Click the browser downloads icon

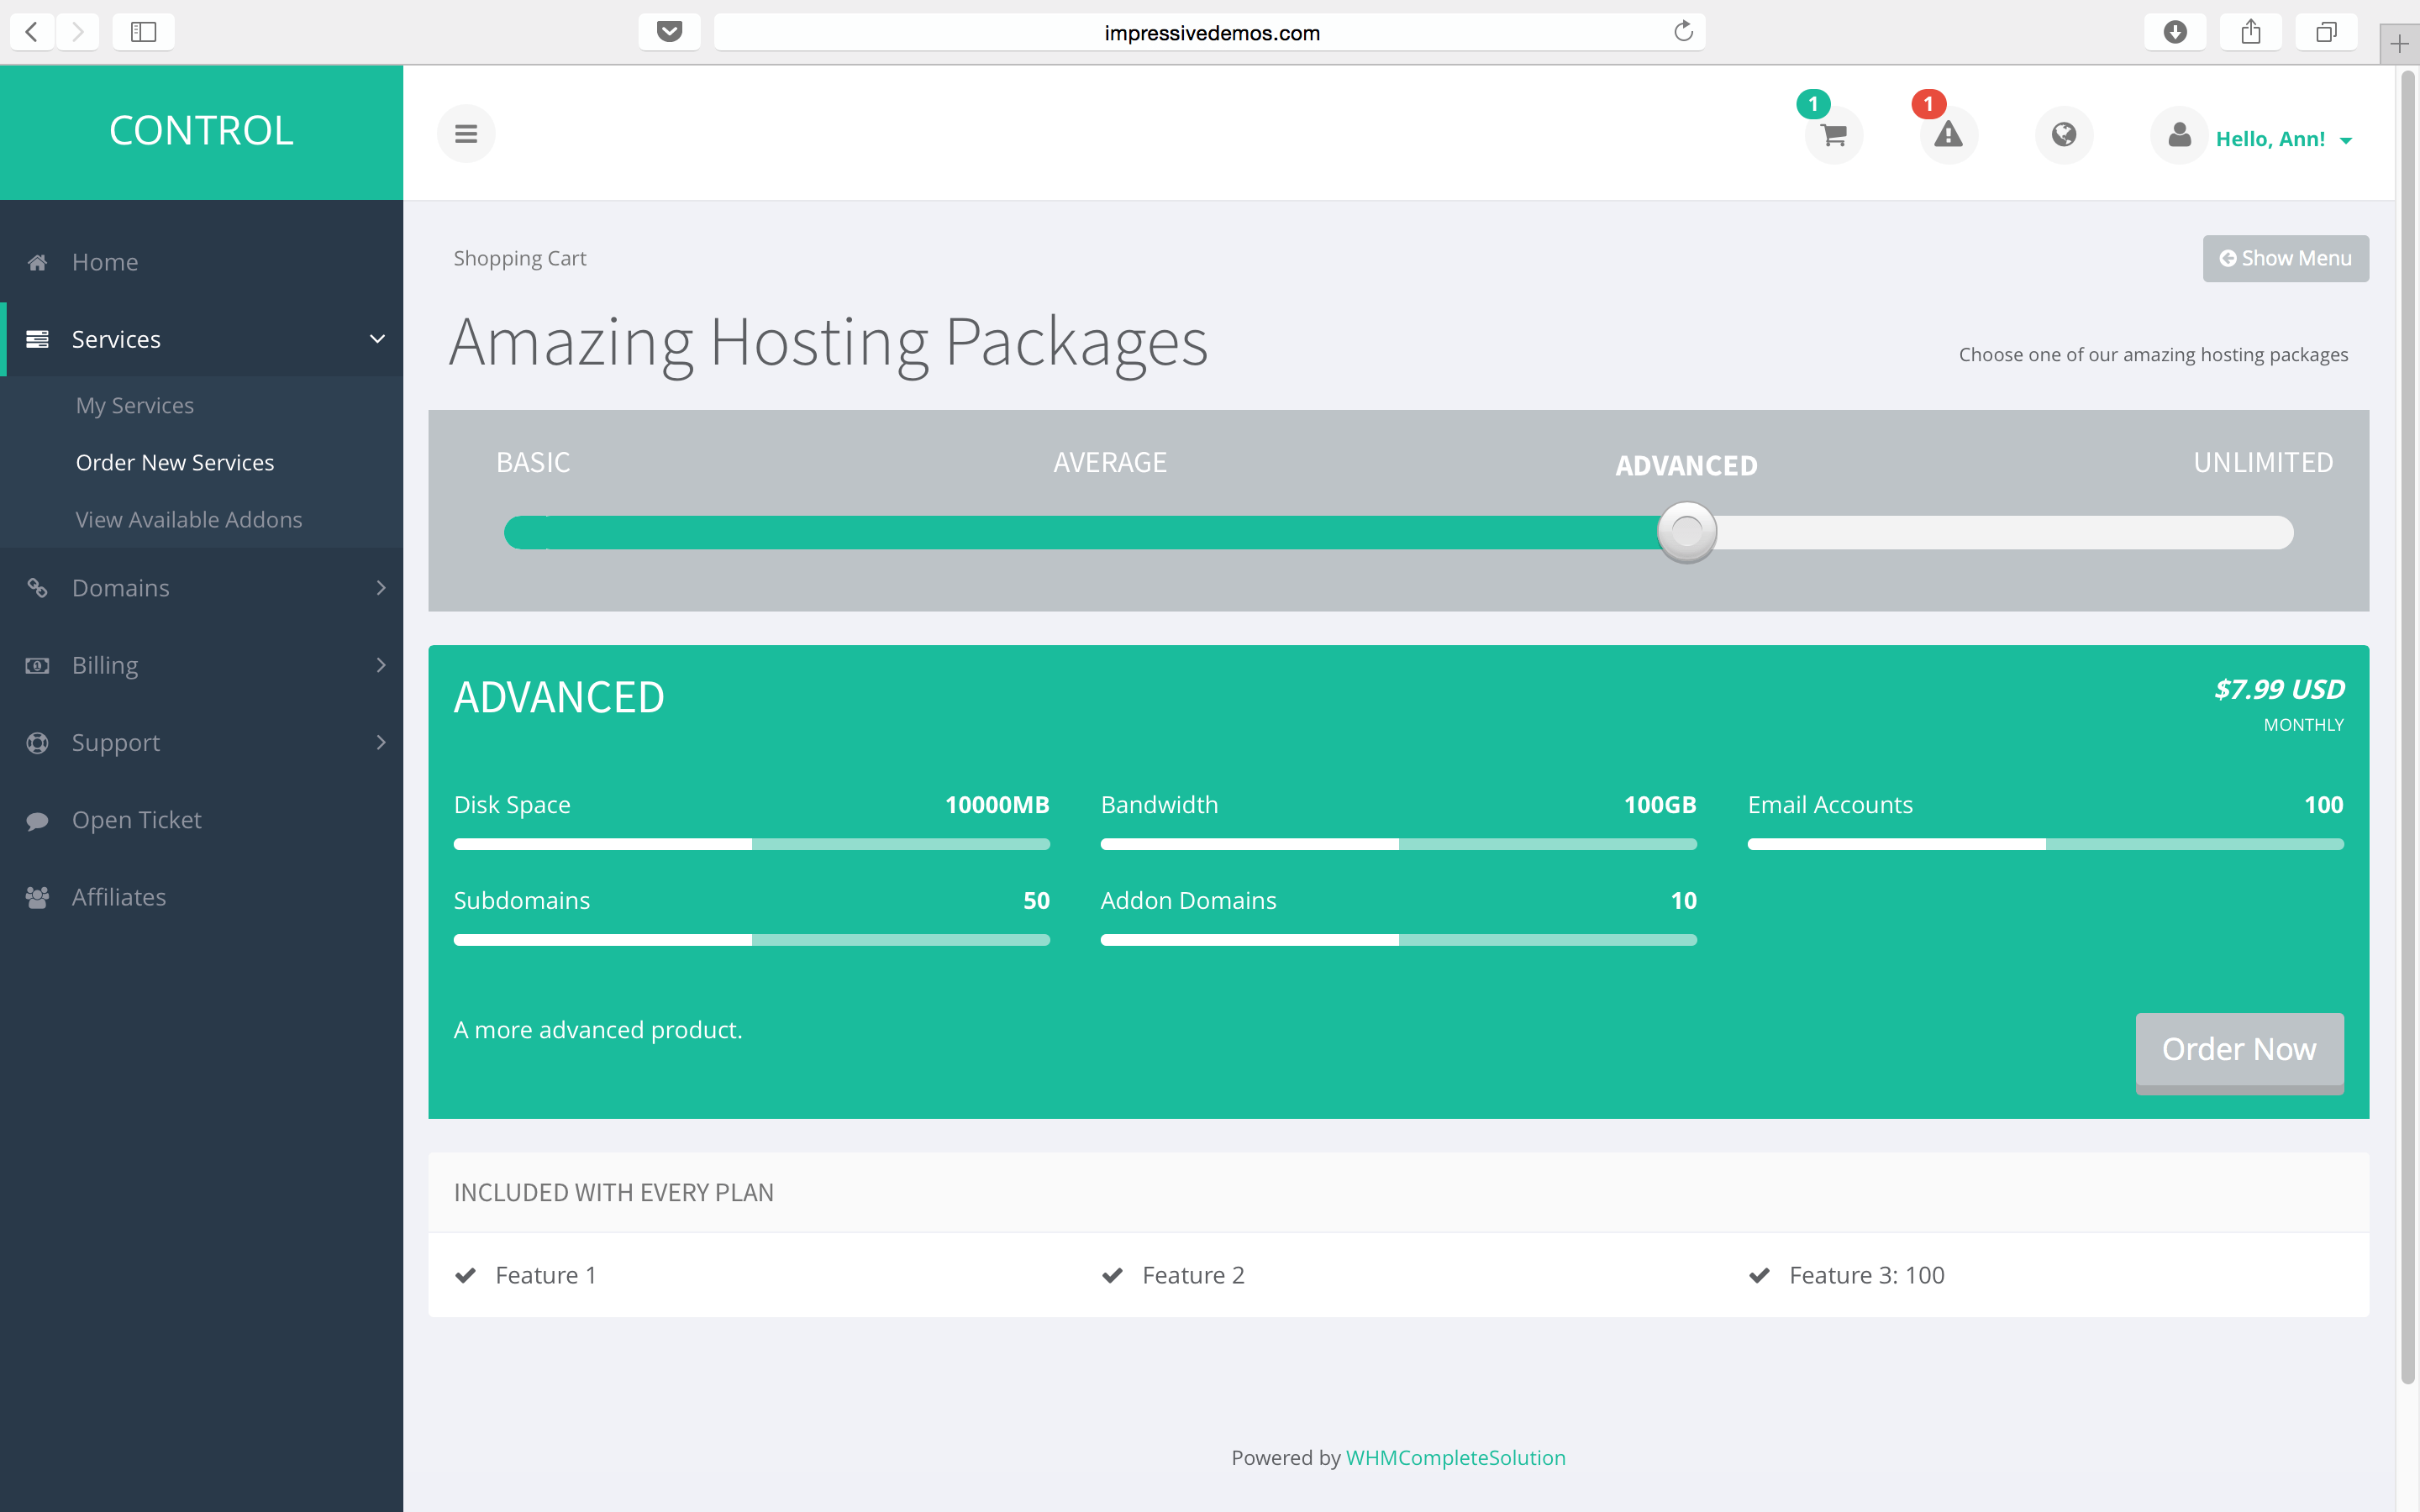[x=2174, y=32]
